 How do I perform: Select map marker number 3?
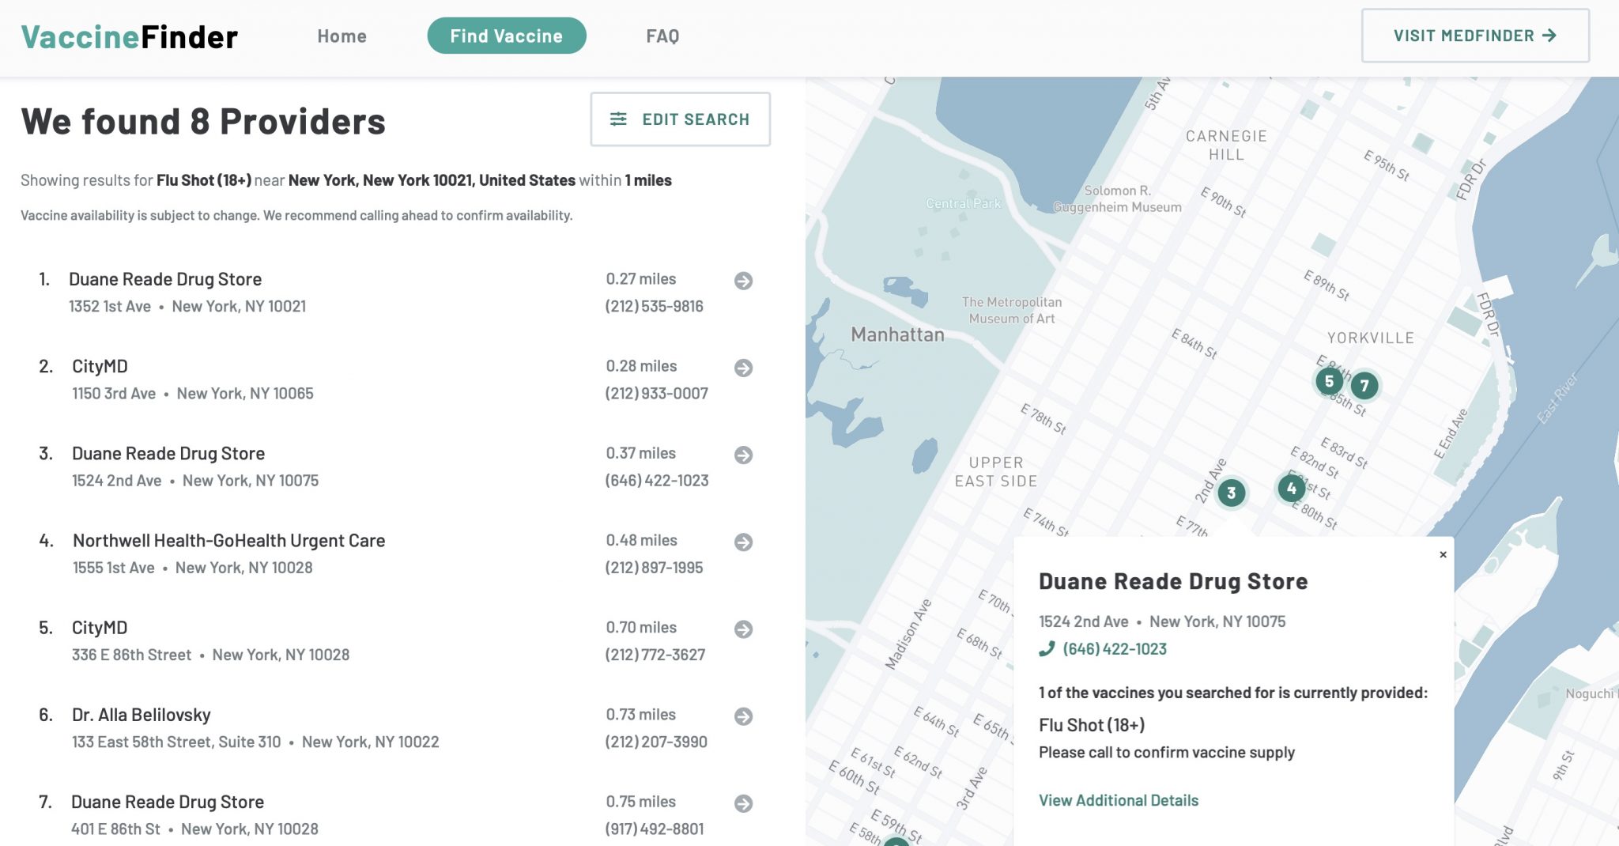1231,493
